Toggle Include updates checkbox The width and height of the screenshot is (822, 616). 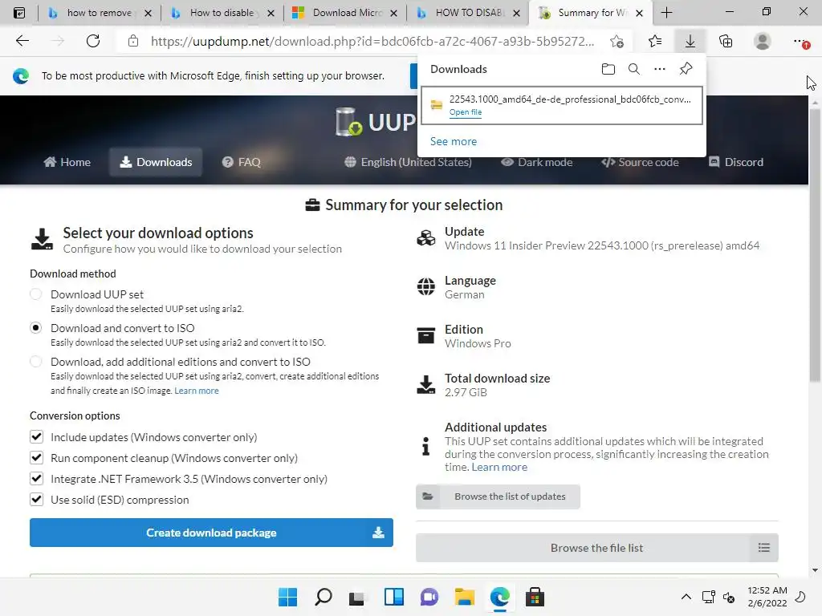pos(36,437)
